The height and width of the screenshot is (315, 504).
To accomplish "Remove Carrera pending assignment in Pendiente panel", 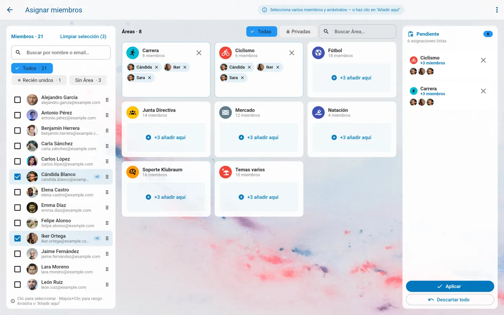I will [483, 91].
